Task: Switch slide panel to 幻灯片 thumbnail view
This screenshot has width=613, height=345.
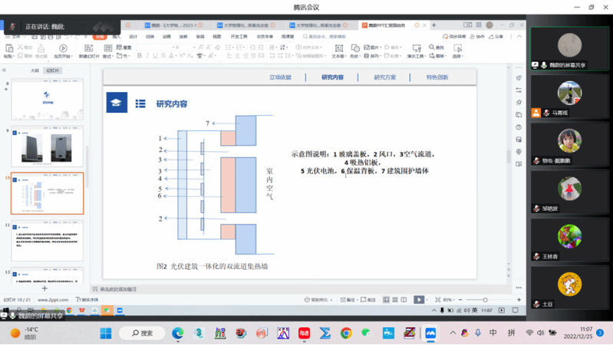Action: [x=53, y=71]
